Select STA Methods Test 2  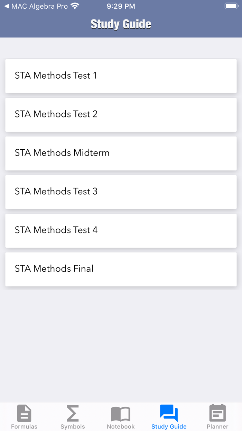coord(121,115)
